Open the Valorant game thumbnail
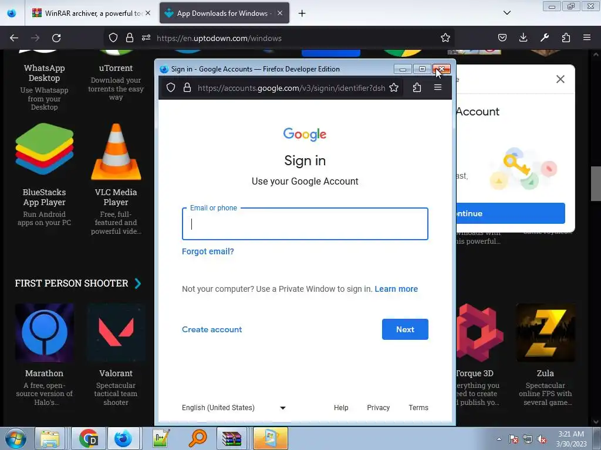The image size is (601, 450). pyautogui.click(x=116, y=333)
